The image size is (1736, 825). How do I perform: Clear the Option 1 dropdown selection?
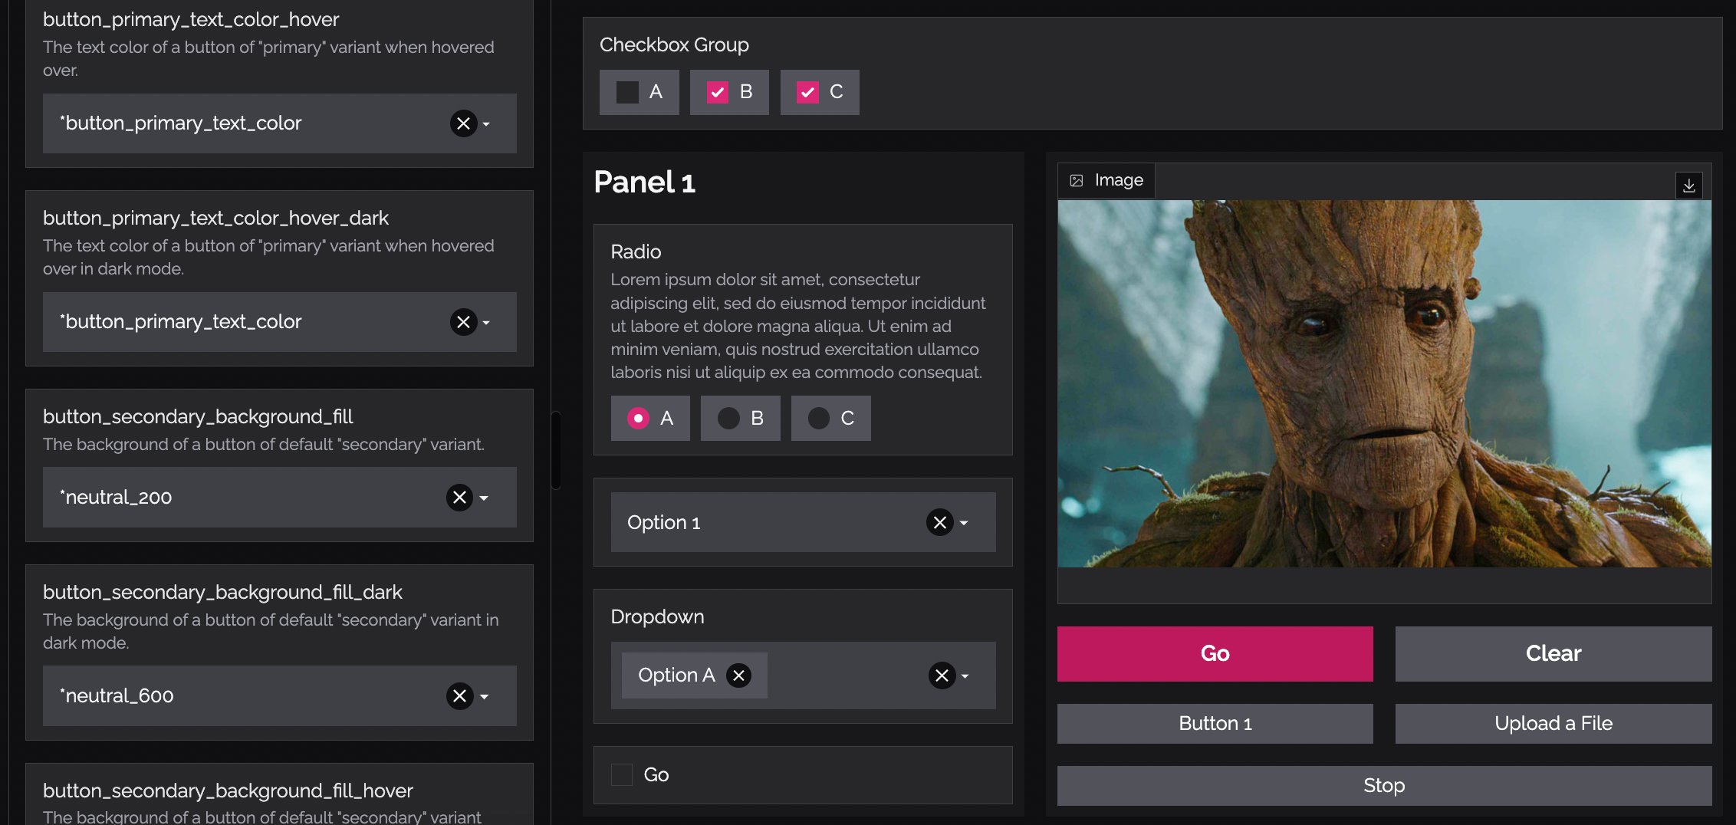pos(939,523)
